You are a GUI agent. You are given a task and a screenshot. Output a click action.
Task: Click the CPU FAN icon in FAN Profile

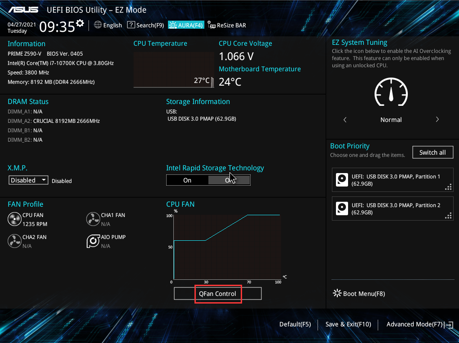(x=14, y=219)
